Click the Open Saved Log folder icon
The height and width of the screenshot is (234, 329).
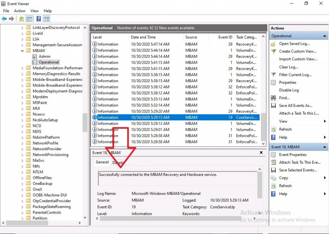coord(273,44)
